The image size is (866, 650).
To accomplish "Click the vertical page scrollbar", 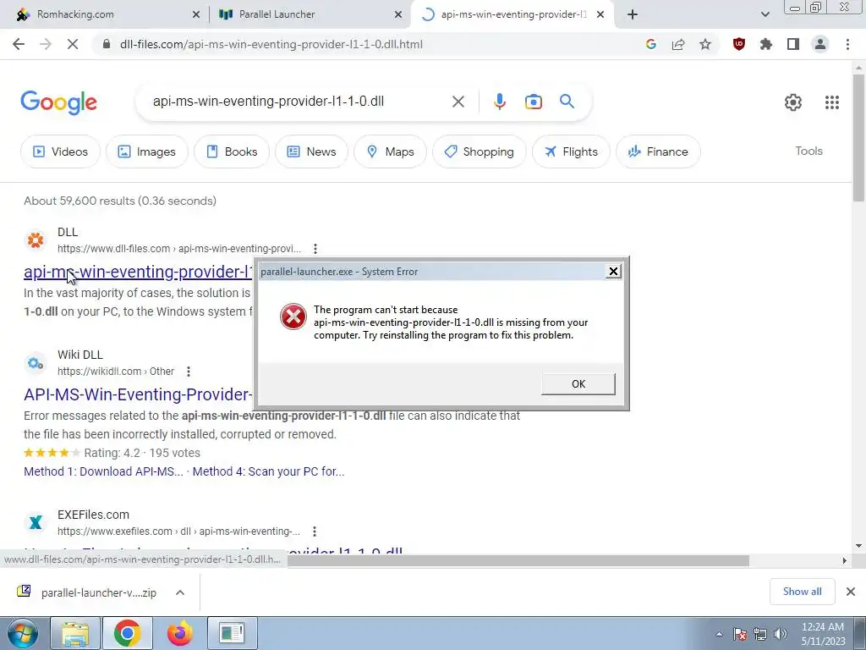I will tap(858, 138).
